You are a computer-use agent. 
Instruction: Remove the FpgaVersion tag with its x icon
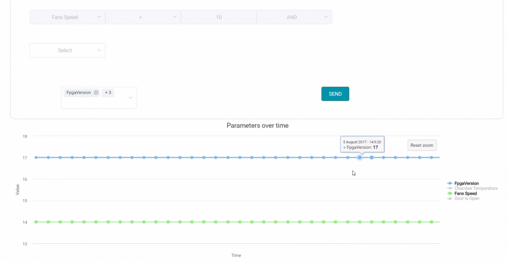96,93
